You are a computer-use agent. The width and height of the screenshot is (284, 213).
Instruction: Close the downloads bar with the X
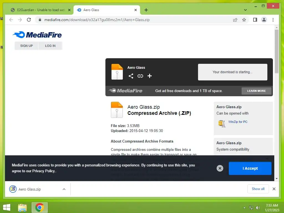(274, 189)
